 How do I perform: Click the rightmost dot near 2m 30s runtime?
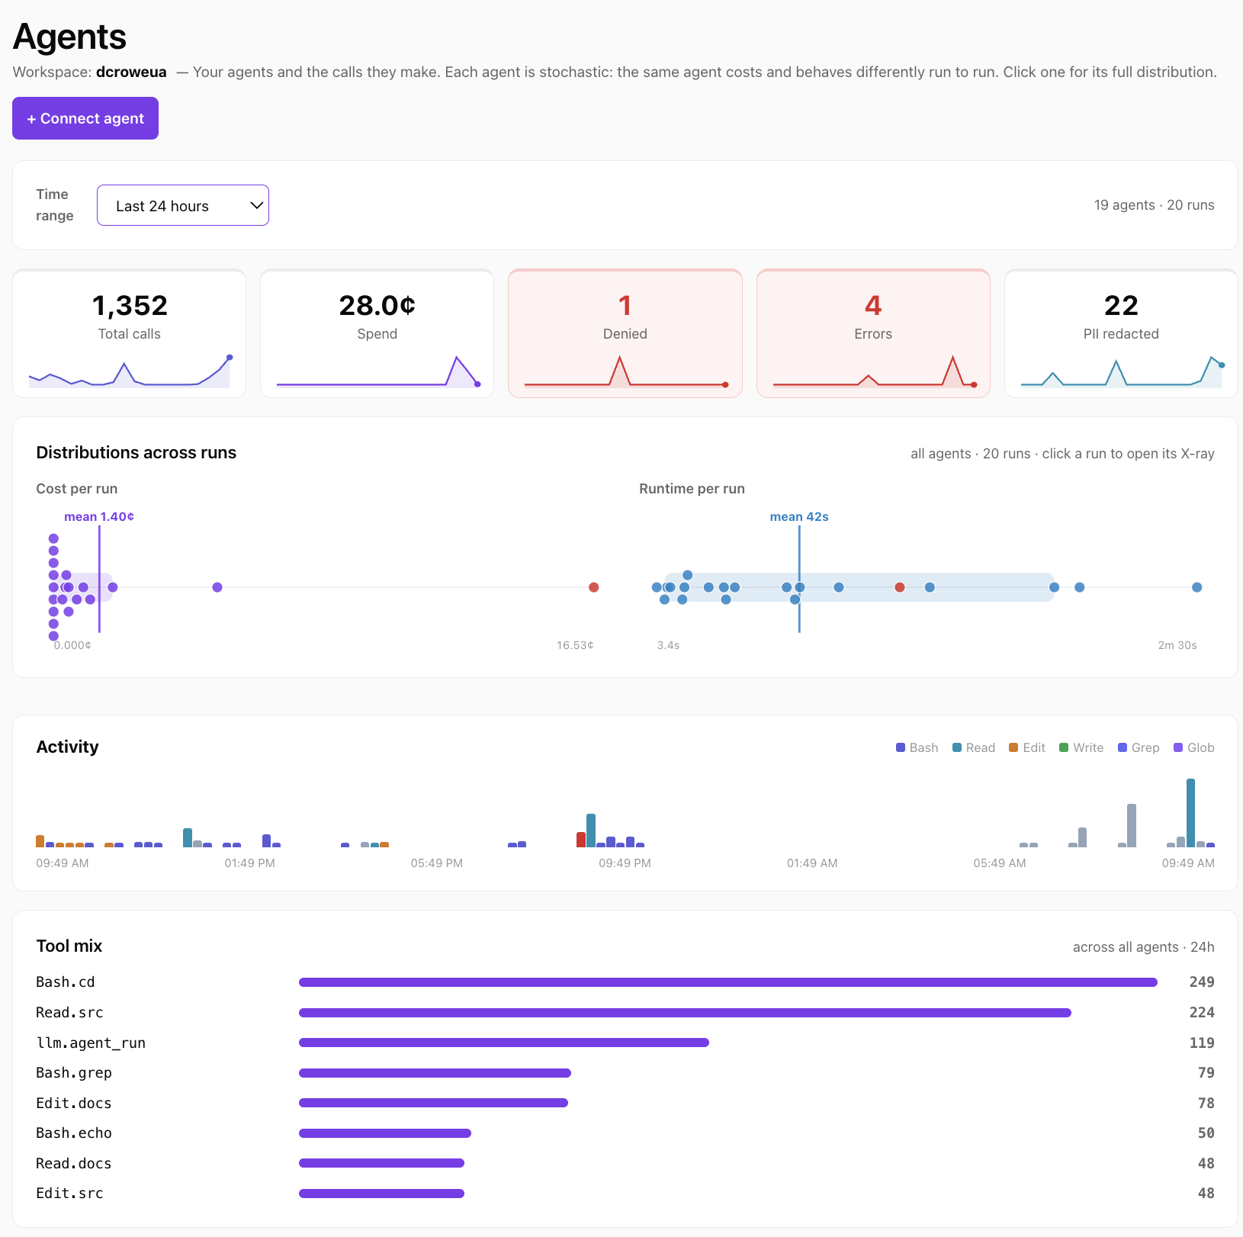[1197, 587]
